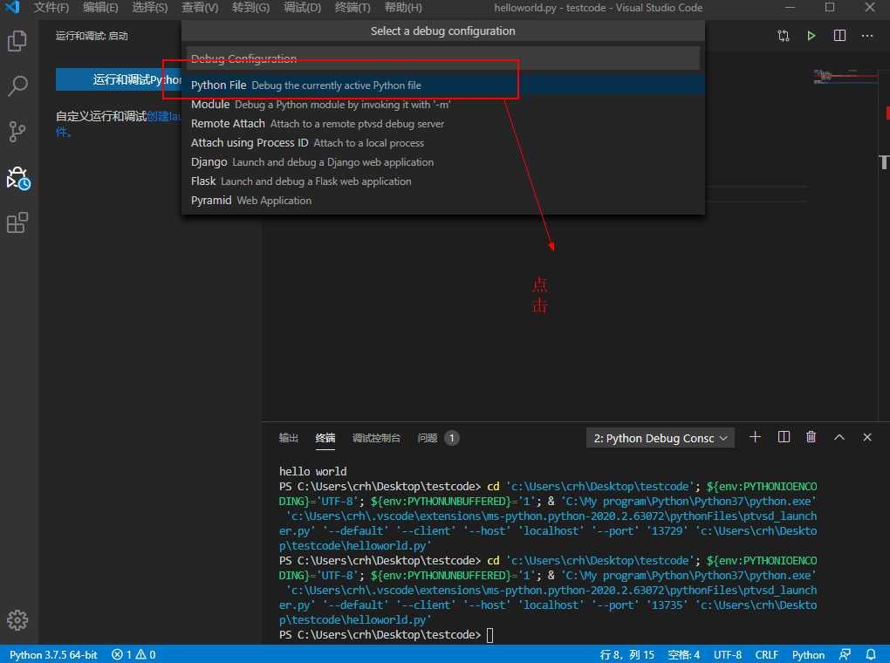Image resolution: width=890 pixels, height=663 pixels.
Task: Select Python 3.7.5 64-bit interpreter in status bar
Action: pyautogui.click(x=53, y=654)
